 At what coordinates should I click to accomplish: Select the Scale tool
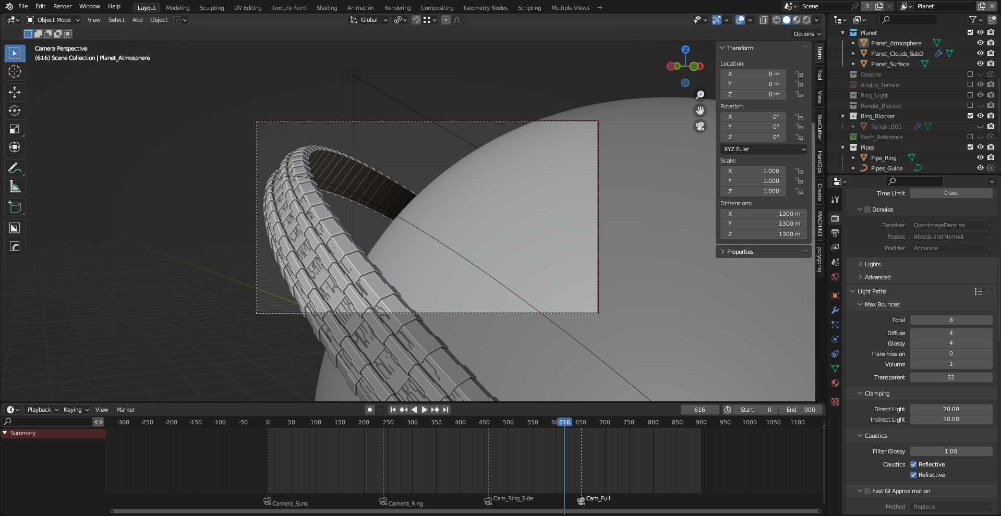pyautogui.click(x=15, y=129)
